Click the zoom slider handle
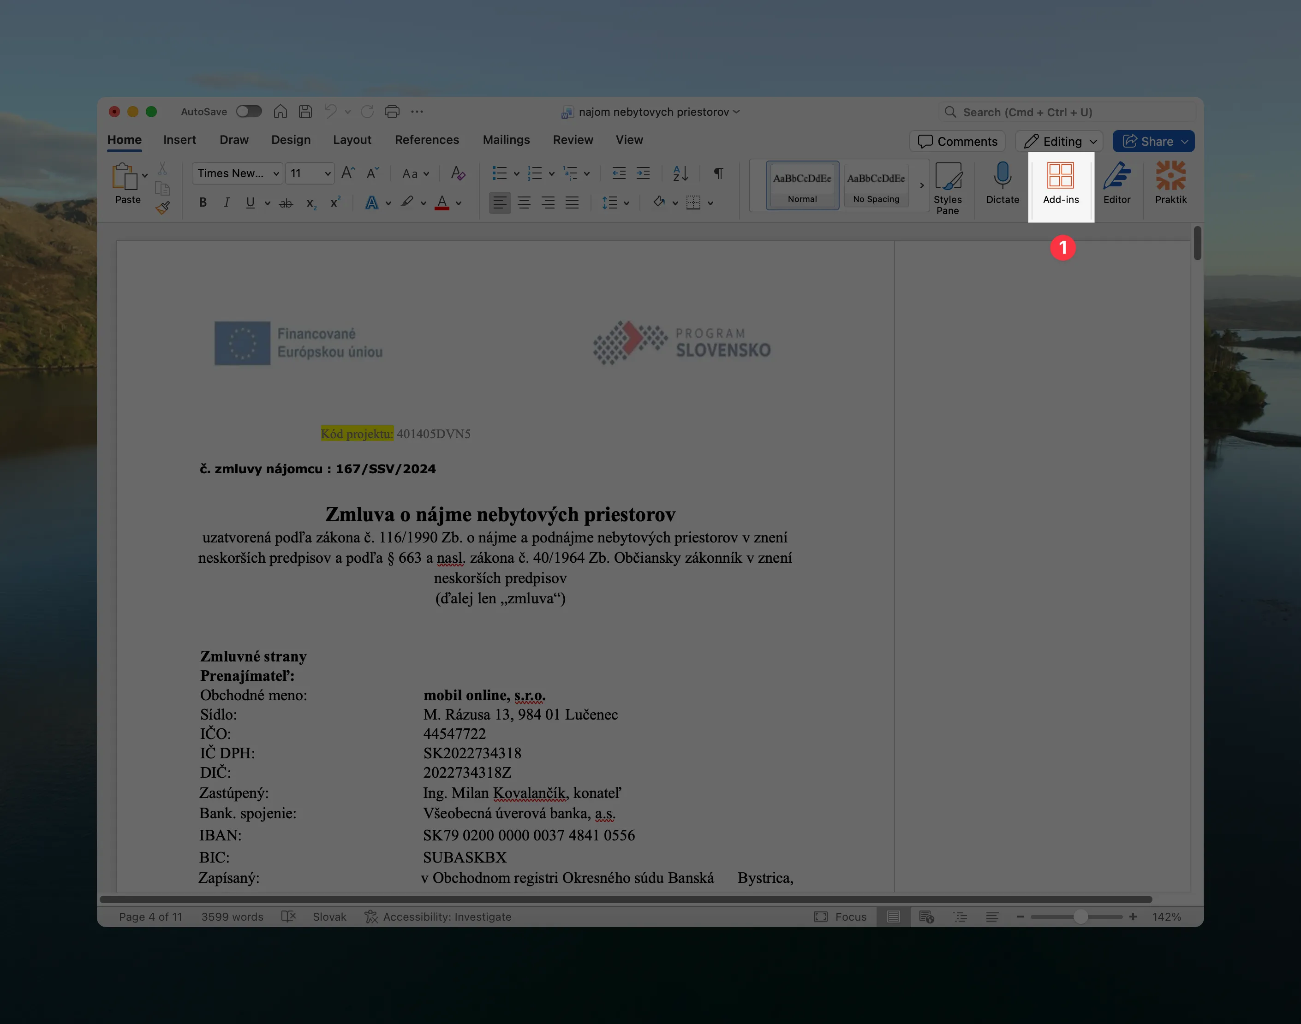This screenshot has height=1024, width=1301. tap(1080, 917)
